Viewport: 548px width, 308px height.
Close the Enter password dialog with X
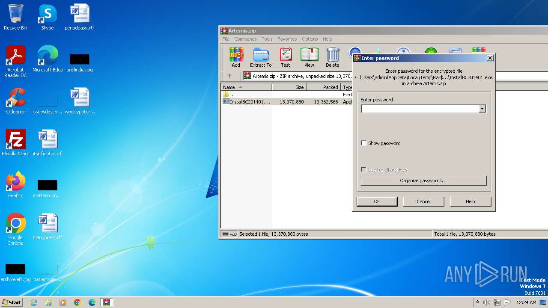tap(490, 58)
